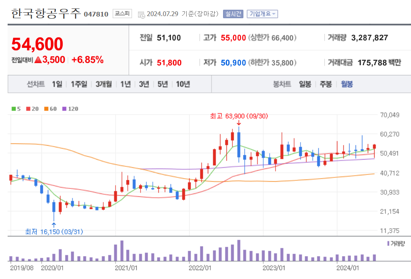Click the 상한가 66,400 text
411x279 pixels.
click(x=272, y=38)
